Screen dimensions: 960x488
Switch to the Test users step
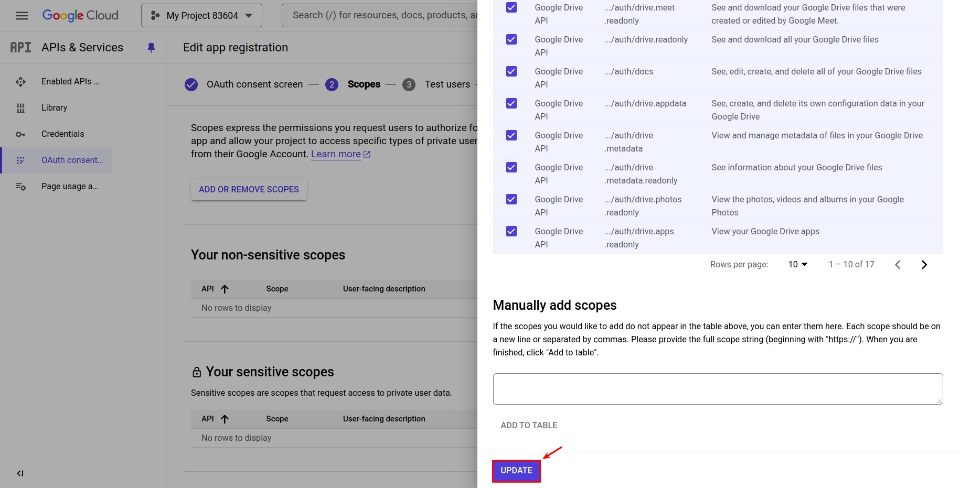coord(446,84)
